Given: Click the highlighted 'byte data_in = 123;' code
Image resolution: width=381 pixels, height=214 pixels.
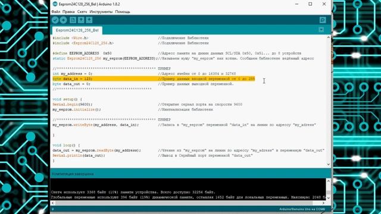Looking at the screenshot, I should click(x=73, y=79).
